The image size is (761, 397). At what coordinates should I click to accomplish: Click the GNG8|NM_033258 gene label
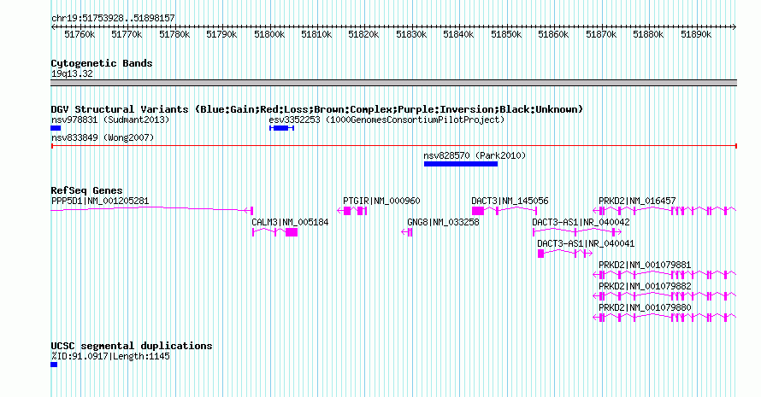click(443, 222)
